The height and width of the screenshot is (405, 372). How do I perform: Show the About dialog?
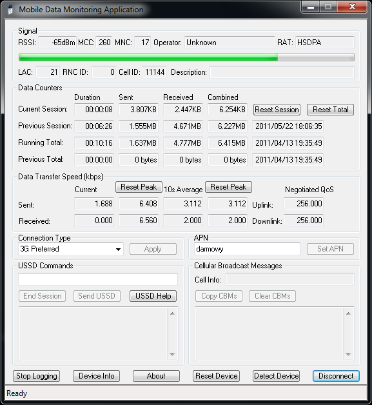point(156,376)
